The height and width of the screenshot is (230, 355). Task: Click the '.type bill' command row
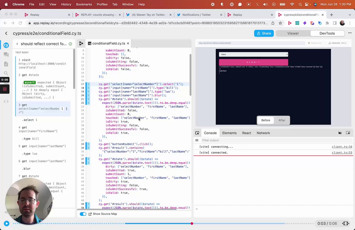pos(44,139)
